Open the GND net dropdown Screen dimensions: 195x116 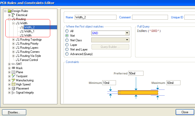127,33
